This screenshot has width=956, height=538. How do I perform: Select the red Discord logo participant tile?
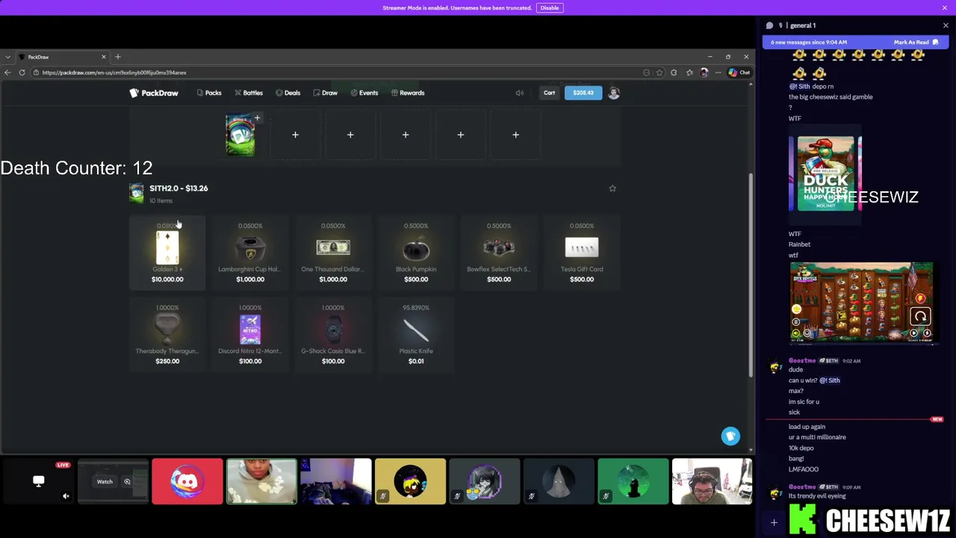(187, 482)
